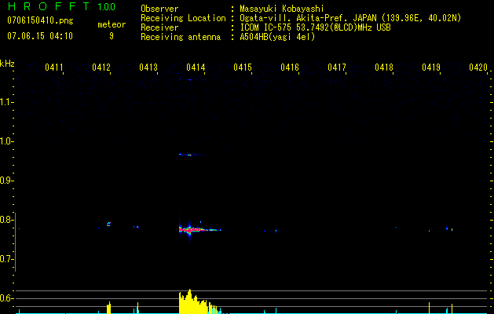Viewport: 494px width, 314px height.
Task: Click the HROFFT title text
Action: coord(49,6)
